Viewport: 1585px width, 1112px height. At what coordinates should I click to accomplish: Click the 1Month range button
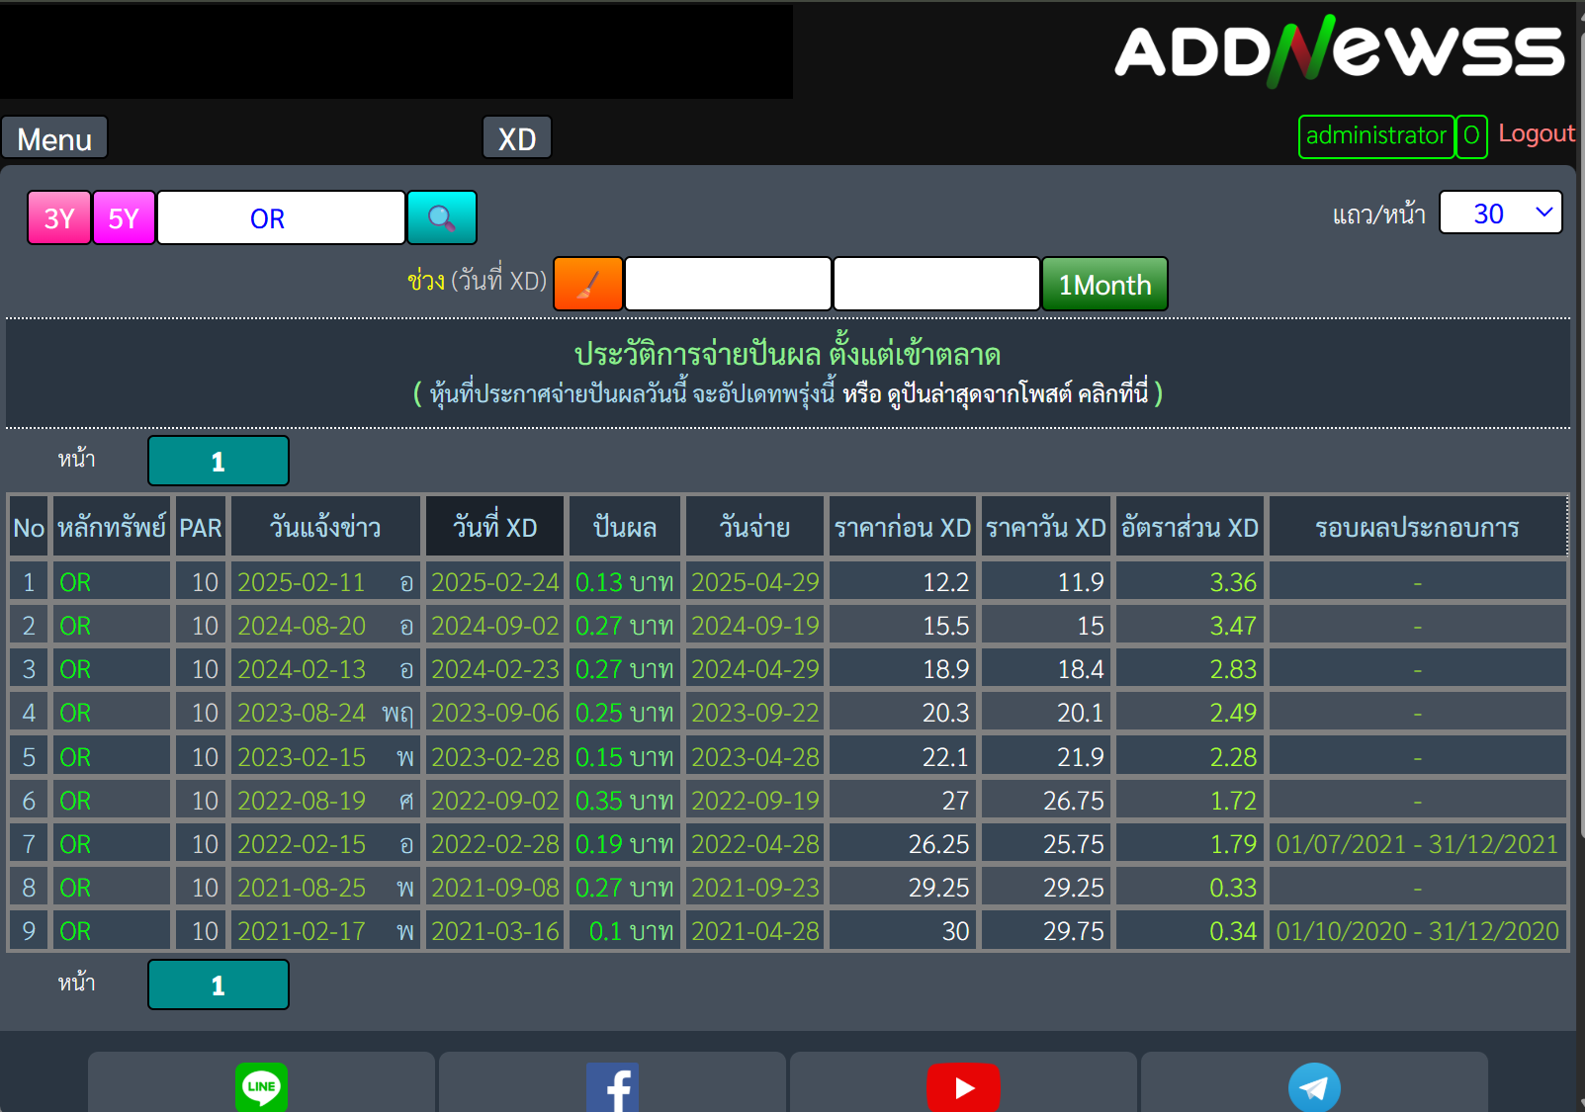1104,285
